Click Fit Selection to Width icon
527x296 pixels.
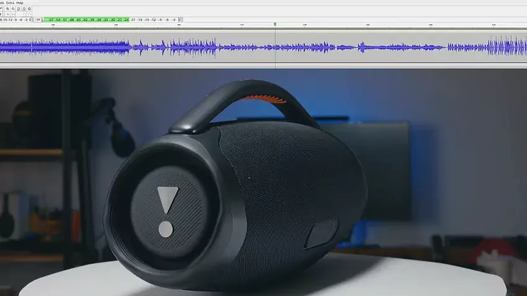click(x=19, y=9)
